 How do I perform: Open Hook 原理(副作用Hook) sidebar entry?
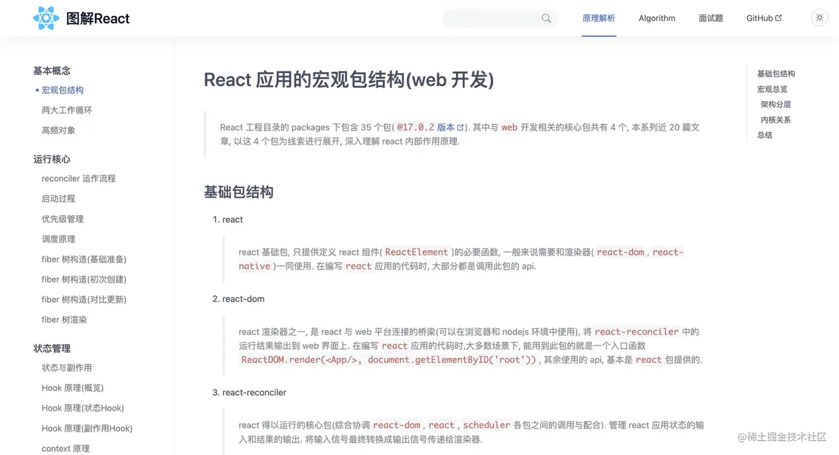point(87,429)
